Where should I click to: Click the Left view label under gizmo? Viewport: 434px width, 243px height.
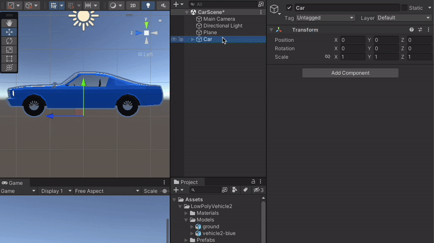(x=148, y=54)
